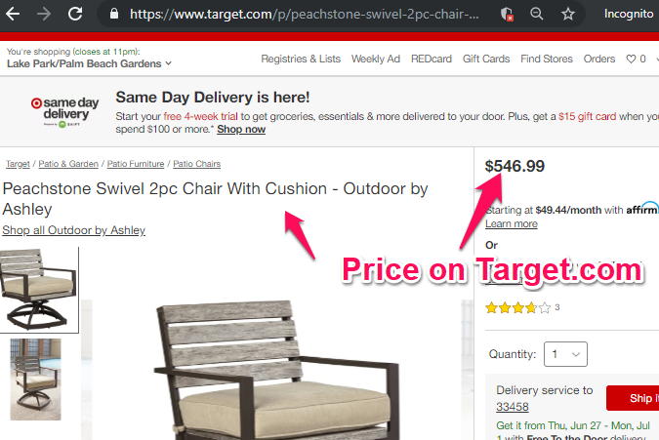Click the browser forward arrow
This screenshot has width=659, height=440.
pos(43,14)
